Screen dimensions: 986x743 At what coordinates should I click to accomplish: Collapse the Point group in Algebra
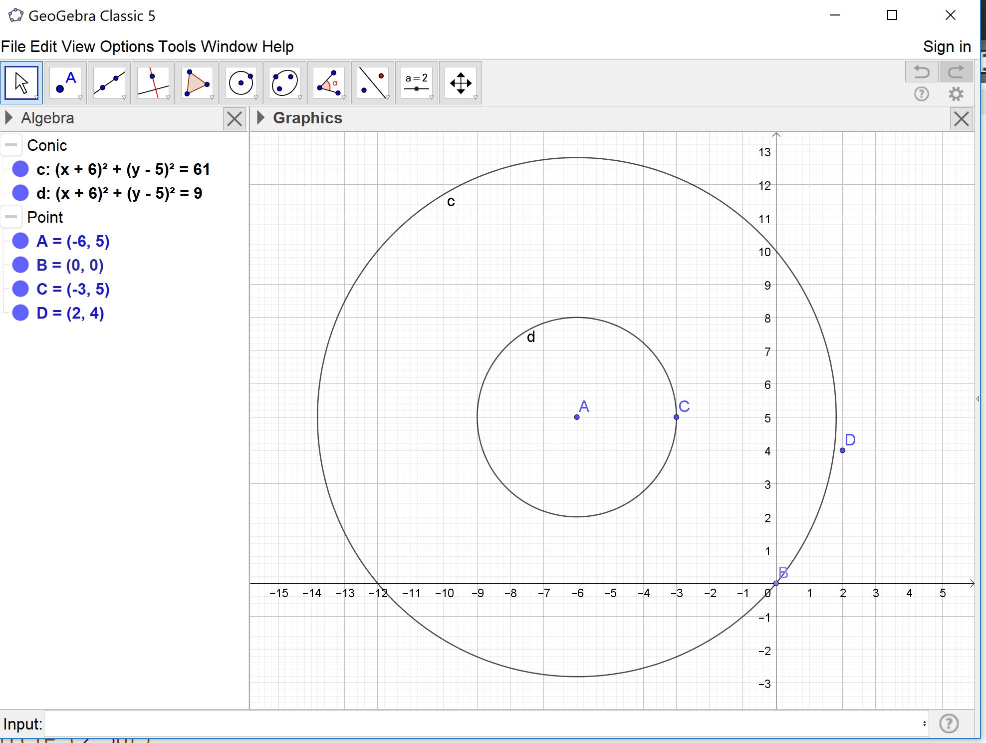(11, 217)
